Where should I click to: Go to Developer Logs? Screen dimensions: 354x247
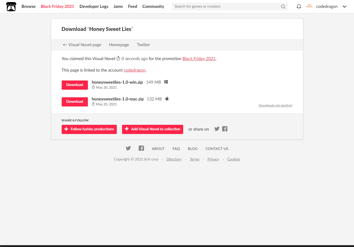pyautogui.click(x=94, y=6)
